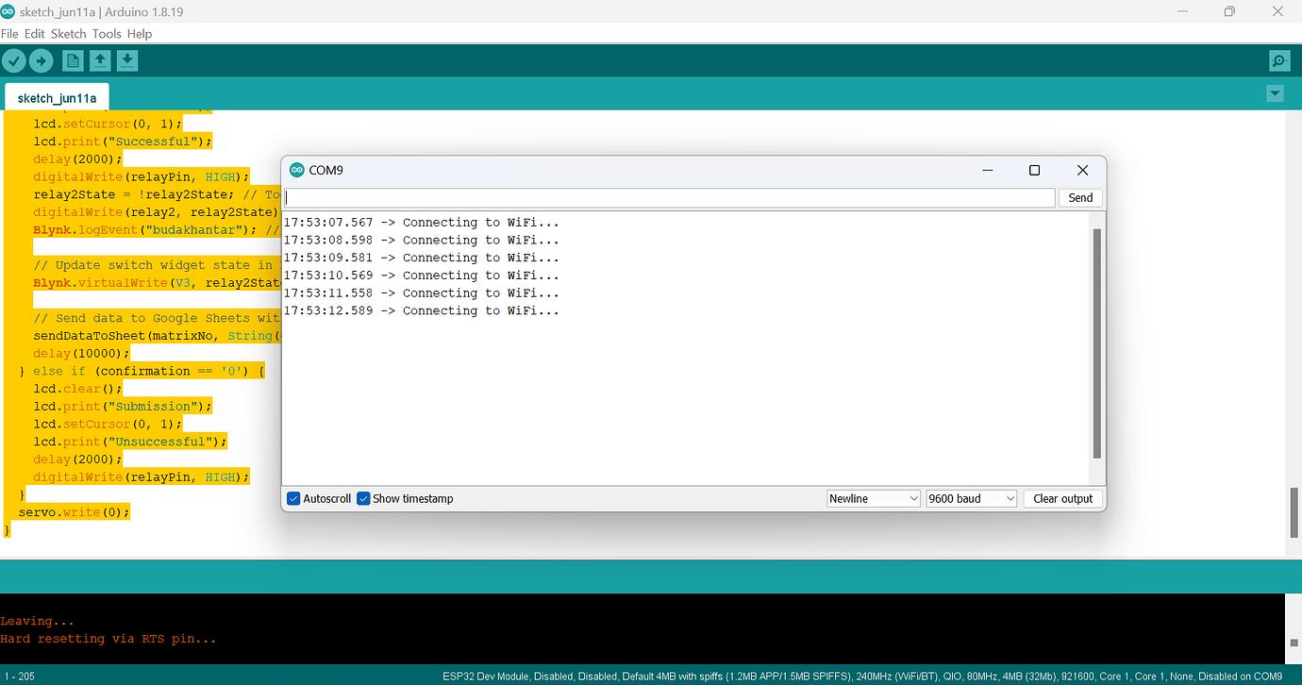1302x685 pixels.
Task: Open the Tools menu
Action: pos(107,33)
